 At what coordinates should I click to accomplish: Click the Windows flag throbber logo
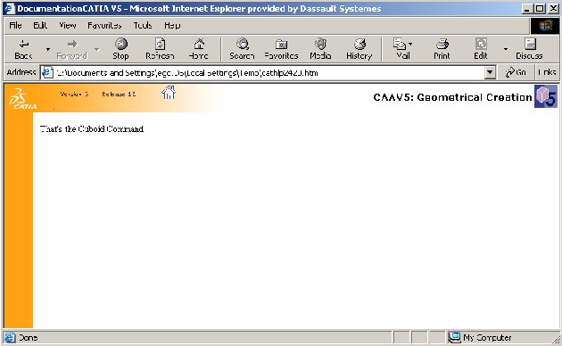pos(545,26)
